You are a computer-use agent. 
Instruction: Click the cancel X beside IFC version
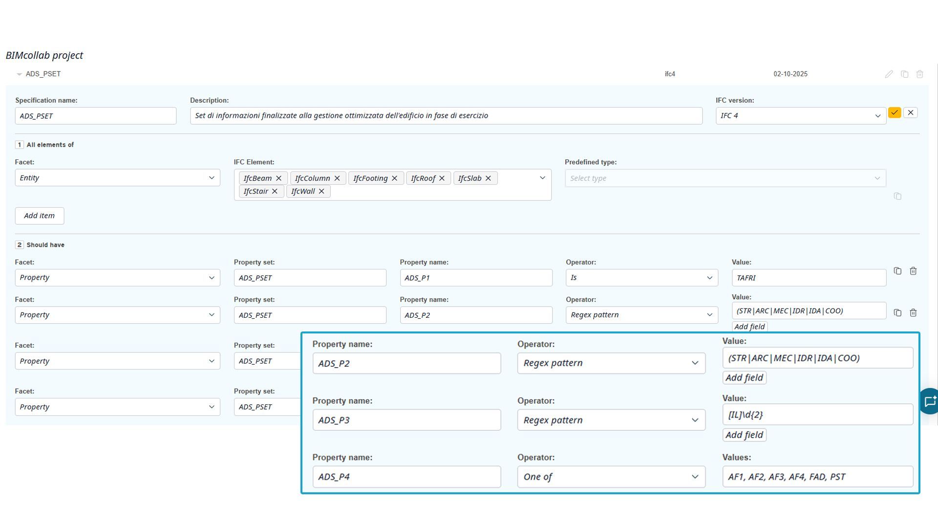[x=911, y=113]
